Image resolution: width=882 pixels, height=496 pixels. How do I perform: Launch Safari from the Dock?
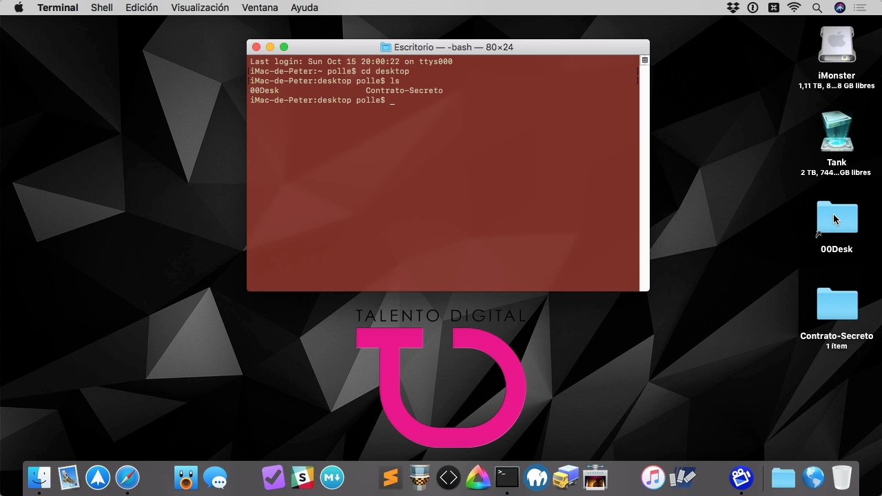[x=127, y=477]
